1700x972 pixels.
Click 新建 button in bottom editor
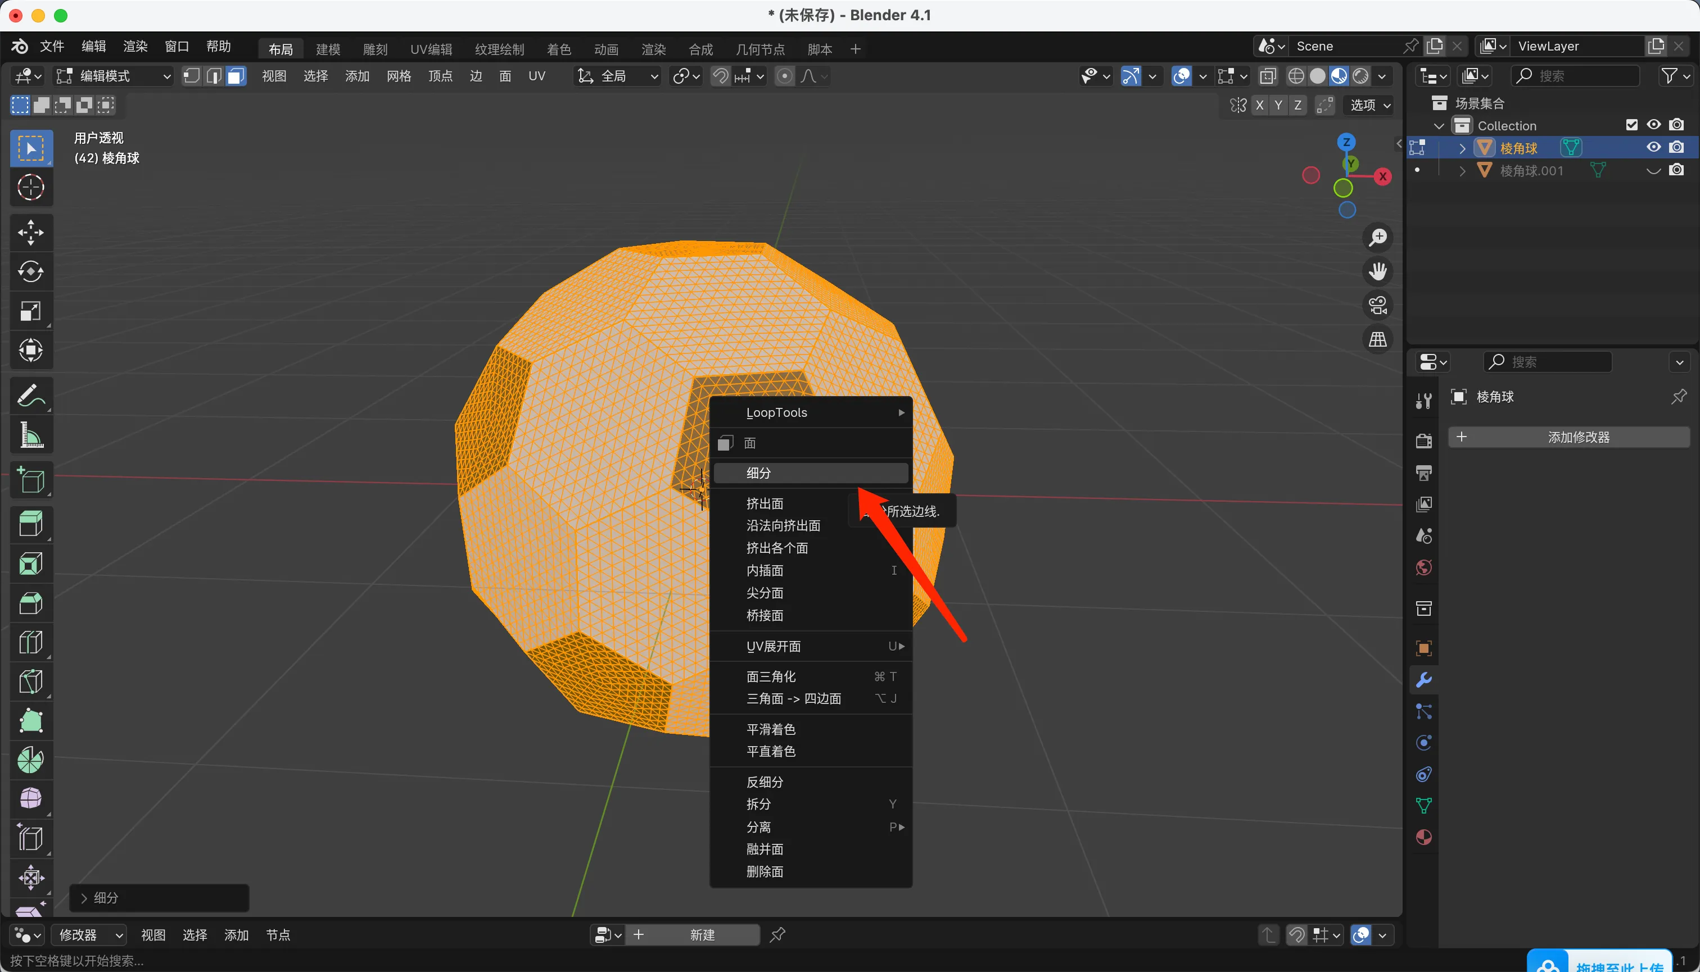coord(702,934)
